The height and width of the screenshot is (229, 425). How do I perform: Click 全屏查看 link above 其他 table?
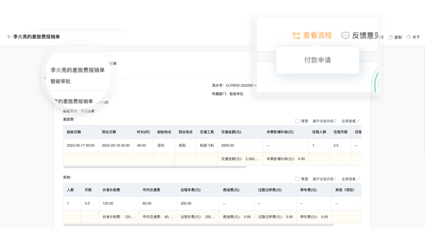(x=349, y=179)
